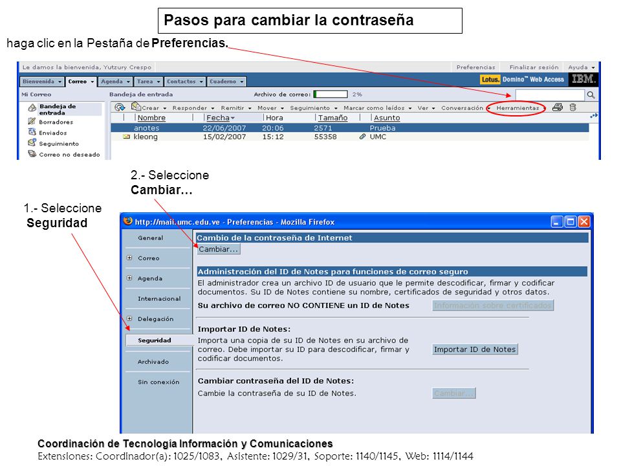Viewport: 621px width, 466px height.
Task: Expand the Agenda preferences section
Action: pyautogui.click(x=129, y=278)
